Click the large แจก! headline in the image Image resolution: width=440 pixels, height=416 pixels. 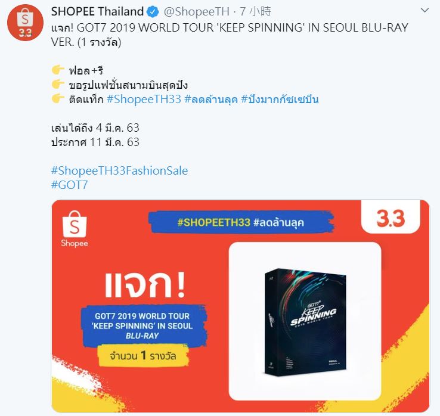click(145, 284)
